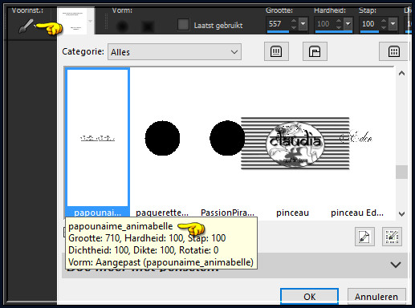
Task: Open the Stap slider dropdown arrow
Action: [393, 24]
